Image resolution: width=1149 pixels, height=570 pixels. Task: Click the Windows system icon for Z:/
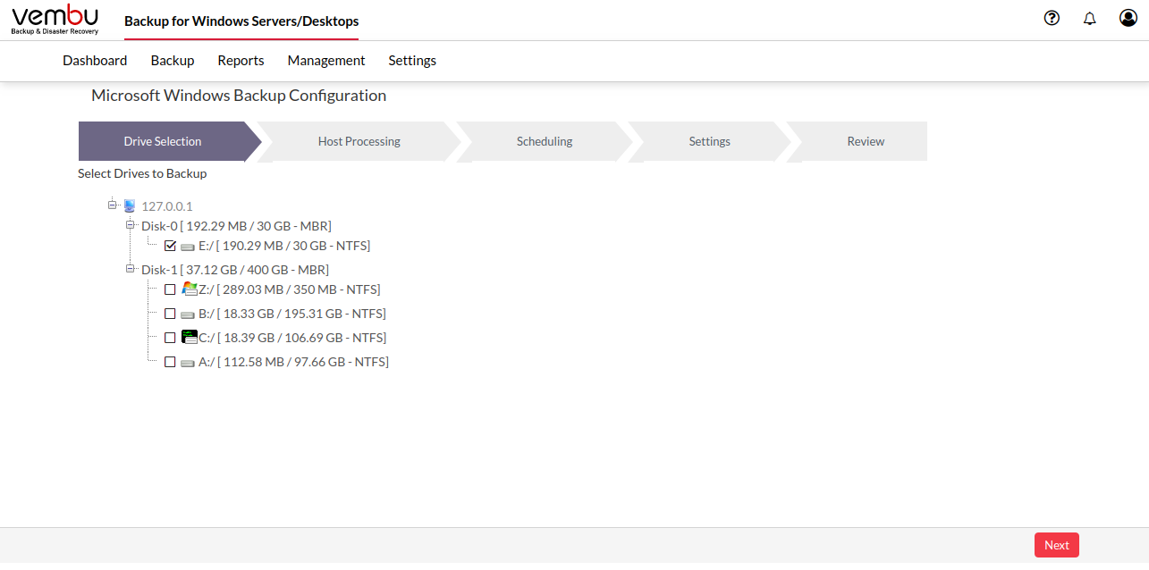tap(190, 289)
